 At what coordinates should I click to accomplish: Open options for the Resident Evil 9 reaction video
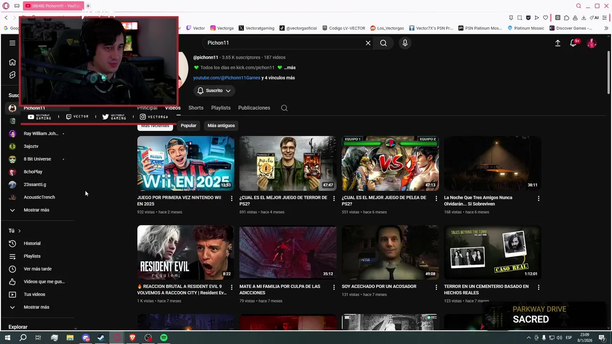232,287
